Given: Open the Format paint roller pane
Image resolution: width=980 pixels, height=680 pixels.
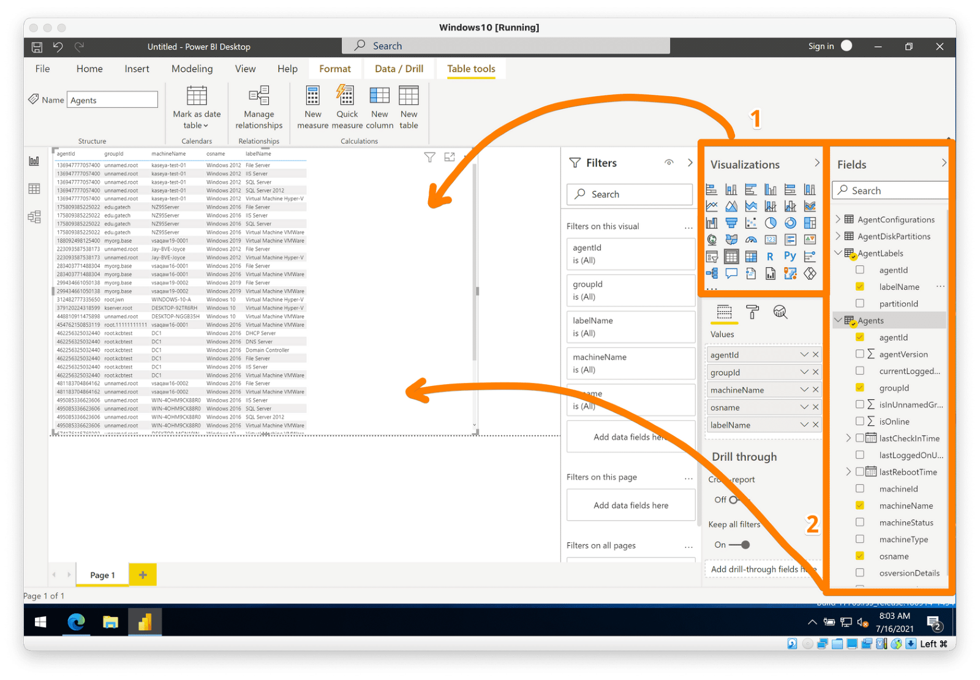Looking at the screenshot, I should pyautogui.click(x=752, y=312).
